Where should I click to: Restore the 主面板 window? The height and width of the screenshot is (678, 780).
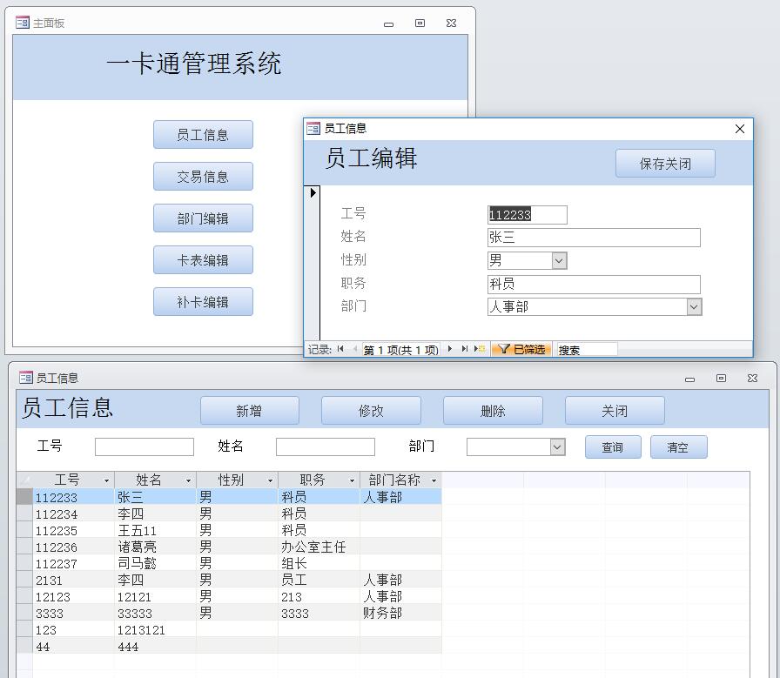tap(420, 23)
